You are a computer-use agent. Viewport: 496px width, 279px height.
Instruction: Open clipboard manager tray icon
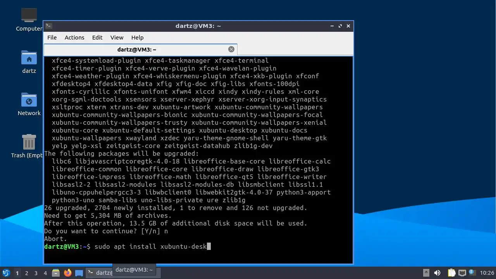coord(451,273)
